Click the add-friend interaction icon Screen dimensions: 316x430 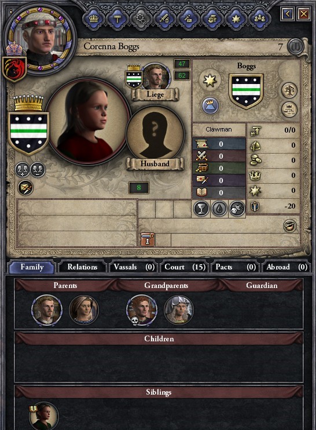click(x=22, y=170)
